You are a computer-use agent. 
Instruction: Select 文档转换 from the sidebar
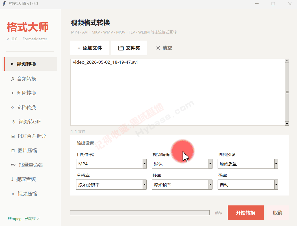coord(31,107)
